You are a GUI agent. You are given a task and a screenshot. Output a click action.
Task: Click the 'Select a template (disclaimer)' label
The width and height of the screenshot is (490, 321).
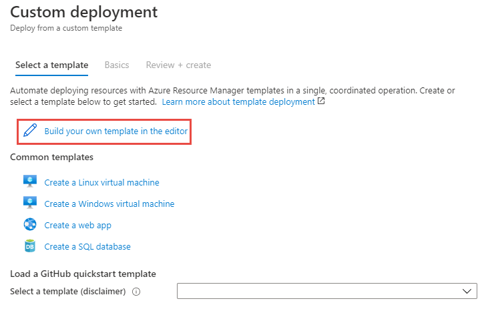coord(68,292)
